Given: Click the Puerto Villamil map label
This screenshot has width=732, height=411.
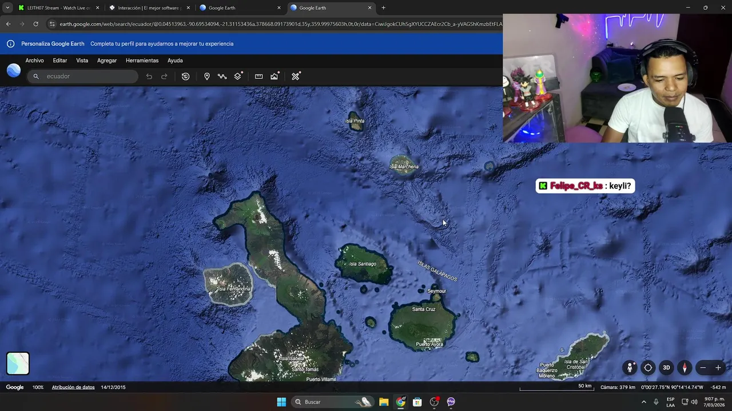Looking at the screenshot, I should click(321, 380).
